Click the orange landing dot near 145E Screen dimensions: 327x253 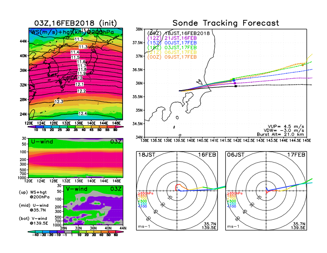point(303,65)
